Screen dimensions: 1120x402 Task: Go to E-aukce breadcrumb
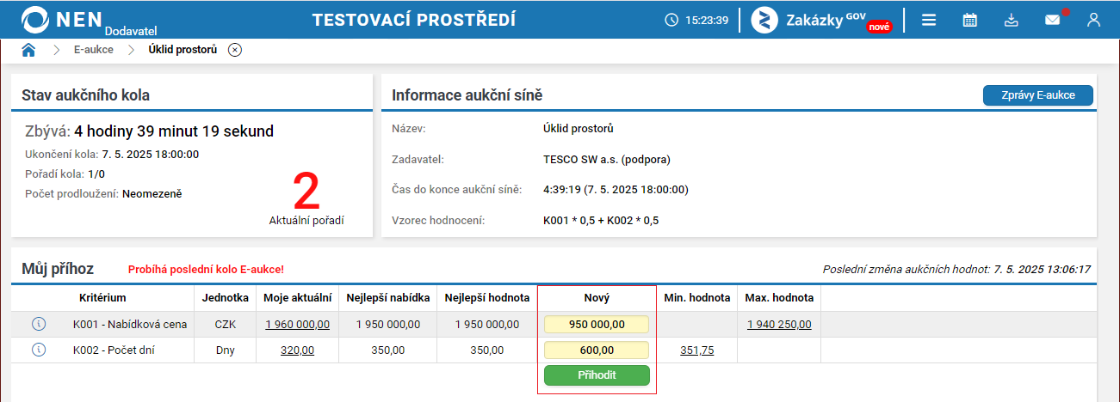pyautogui.click(x=94, y=50)
